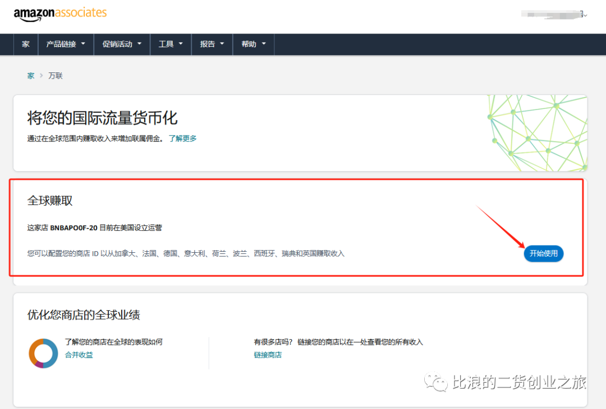The height and width of the screenshot is (409, 606).
Task: Select the sentence listing 加拿大、法国、德国 countries
Action: [186, 253]
